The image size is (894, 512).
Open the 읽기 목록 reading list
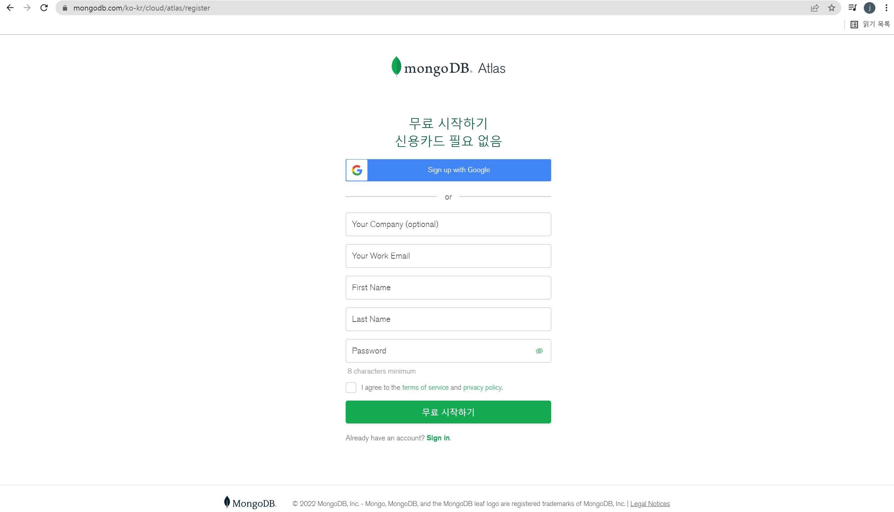[x=870, y=24]
